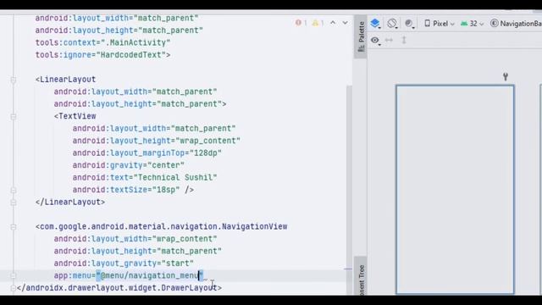Click android:gravity="center" attribute
This screenshot has width=542, height=305.
click(128, 165)
